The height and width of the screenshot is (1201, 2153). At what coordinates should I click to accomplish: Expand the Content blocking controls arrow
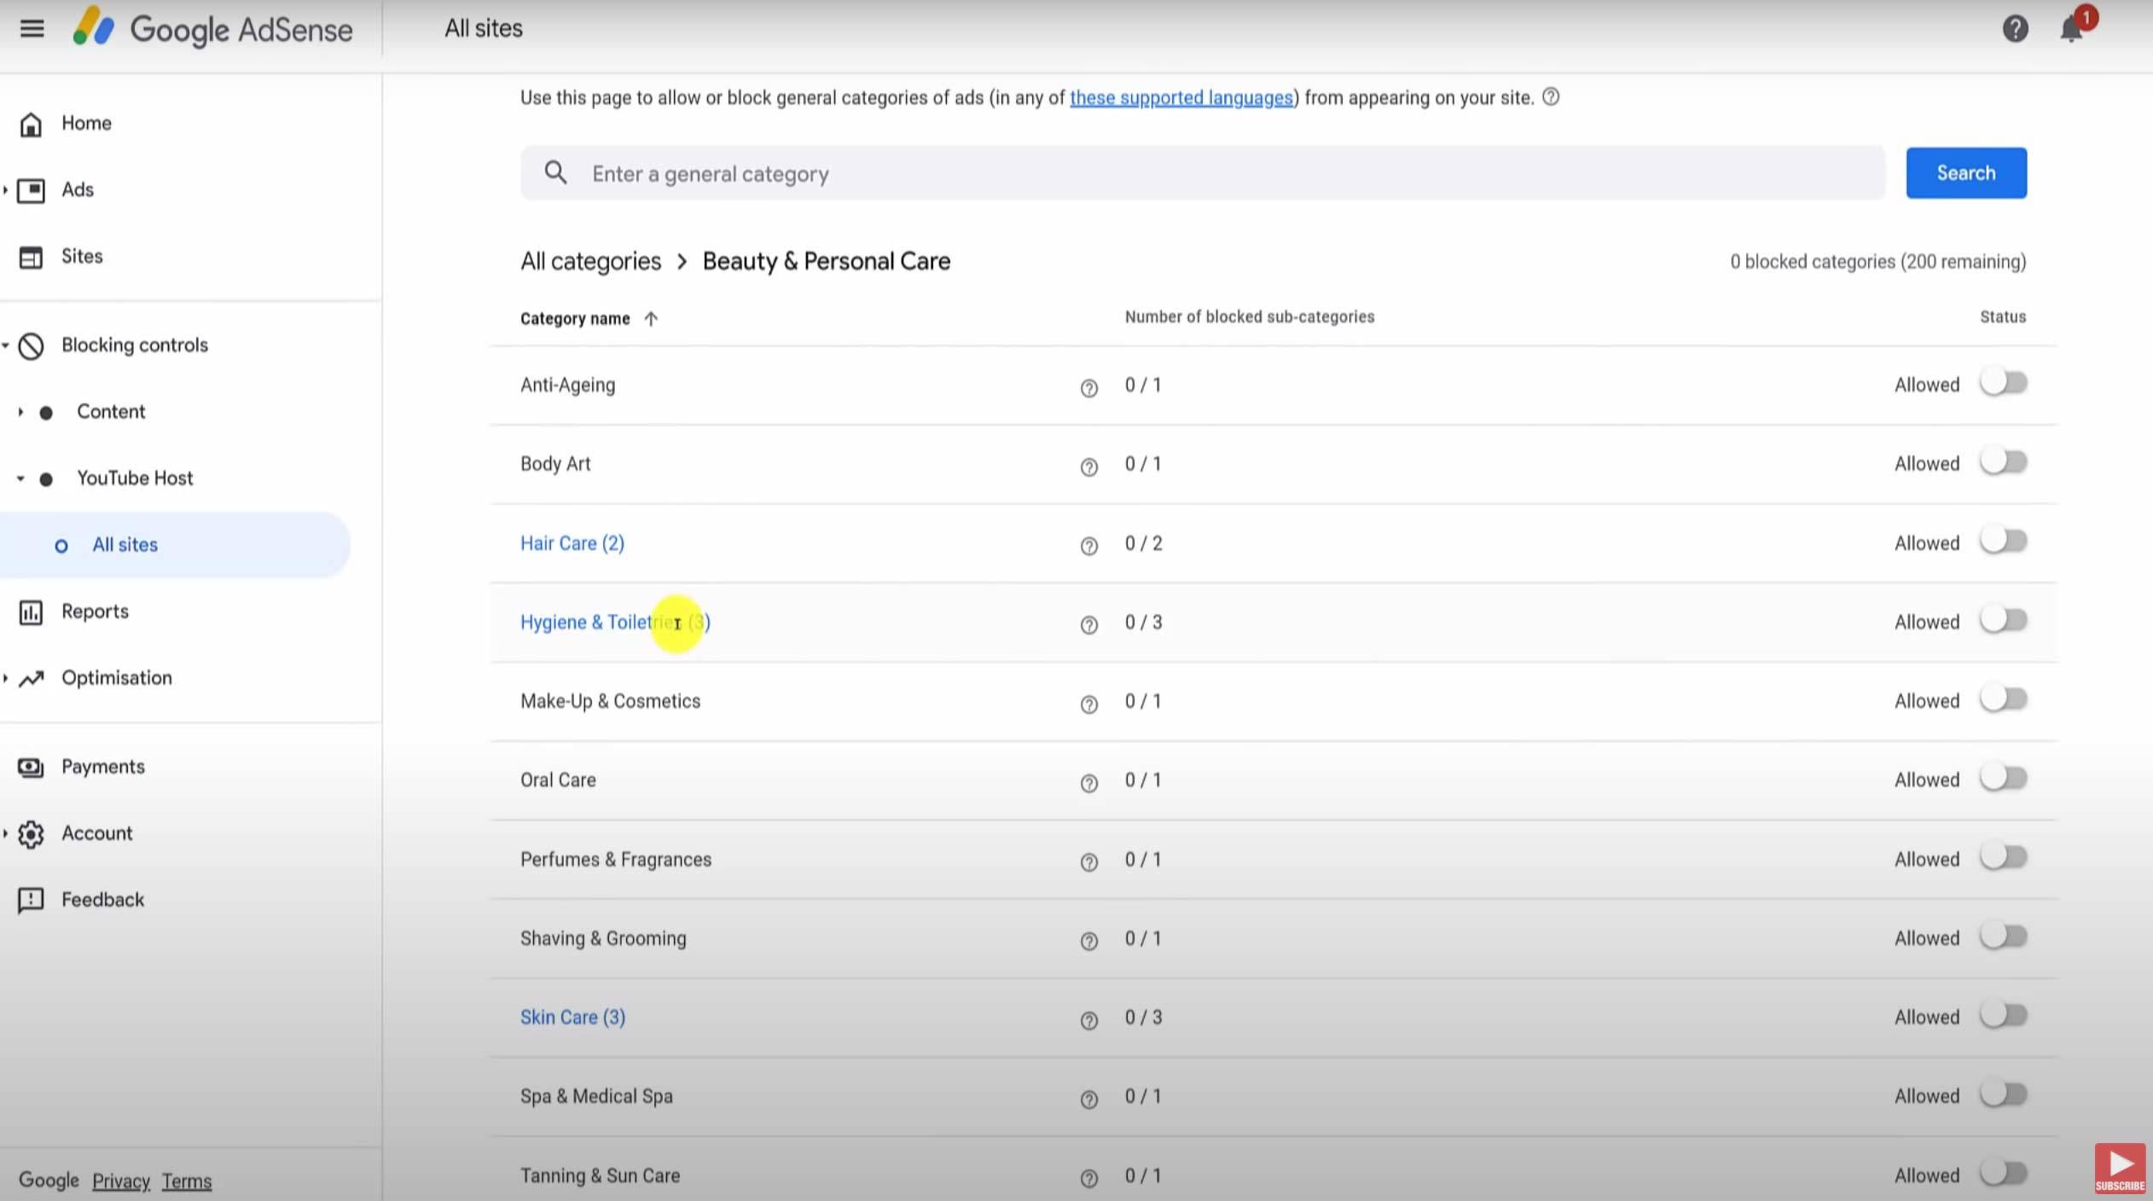[x=20, y=412]
